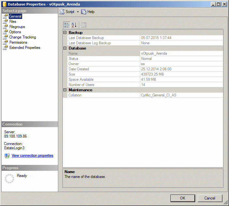Click the Categorized view toolbar icon
This screenshot has width=229, height=206.
tap(67, 25)
